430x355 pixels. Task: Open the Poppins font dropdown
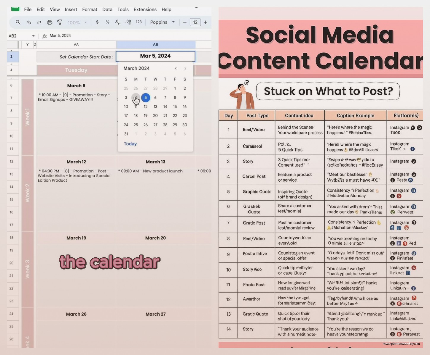tap(162, 22)
